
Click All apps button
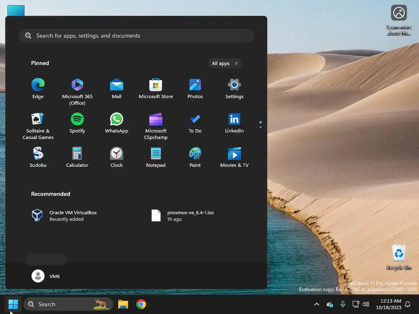(x=225, y=63)
